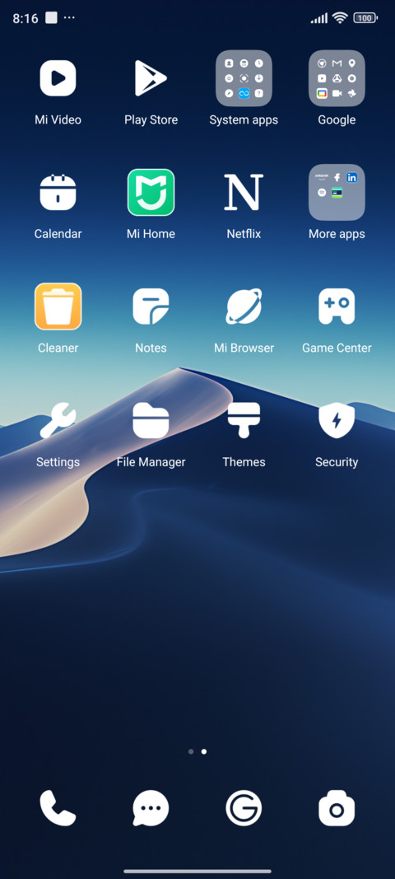Tap the bottom navigation gesture bar
395x879 pixels.
[x=197, y=871]
